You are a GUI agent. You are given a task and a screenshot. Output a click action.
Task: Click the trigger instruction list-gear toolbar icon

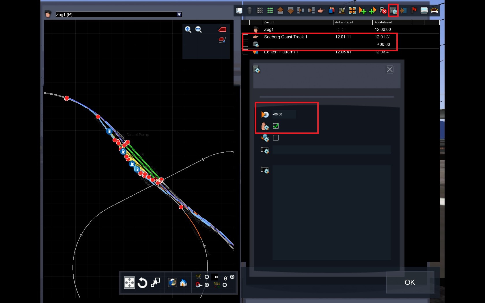tap(393, 11)
